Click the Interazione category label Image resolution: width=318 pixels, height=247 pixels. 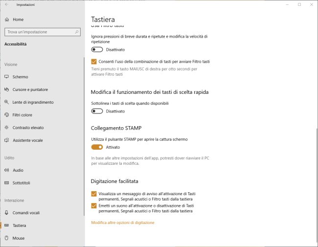click(x=14, y=201)
